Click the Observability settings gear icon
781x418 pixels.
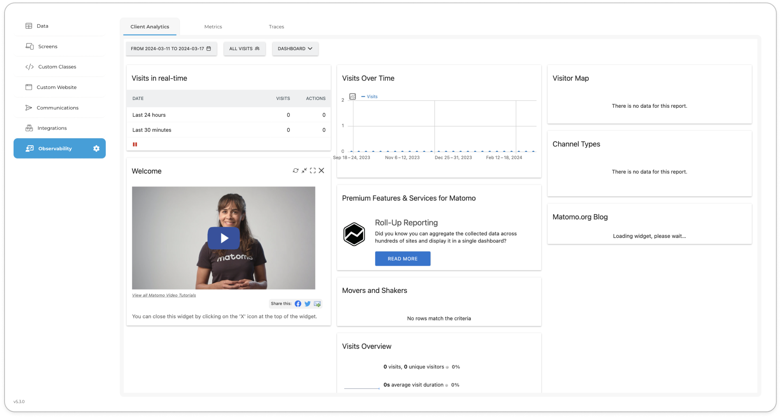tap(96, 149)
